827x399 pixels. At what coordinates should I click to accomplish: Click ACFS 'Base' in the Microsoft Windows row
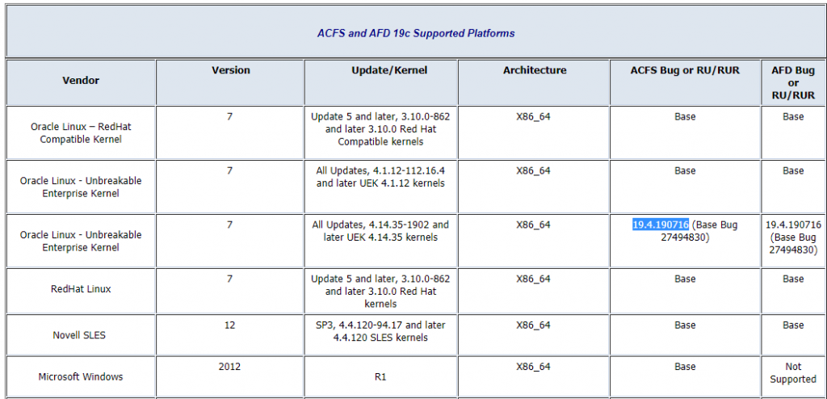(x=685, y=366)
